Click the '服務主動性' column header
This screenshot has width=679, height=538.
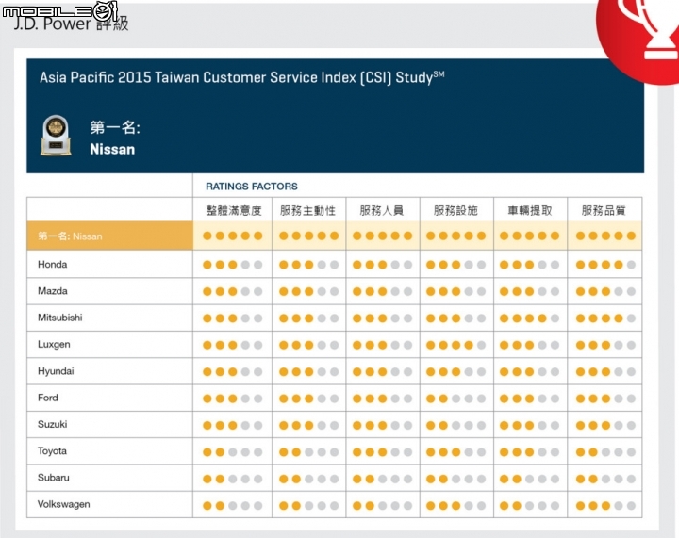point(307,211)
